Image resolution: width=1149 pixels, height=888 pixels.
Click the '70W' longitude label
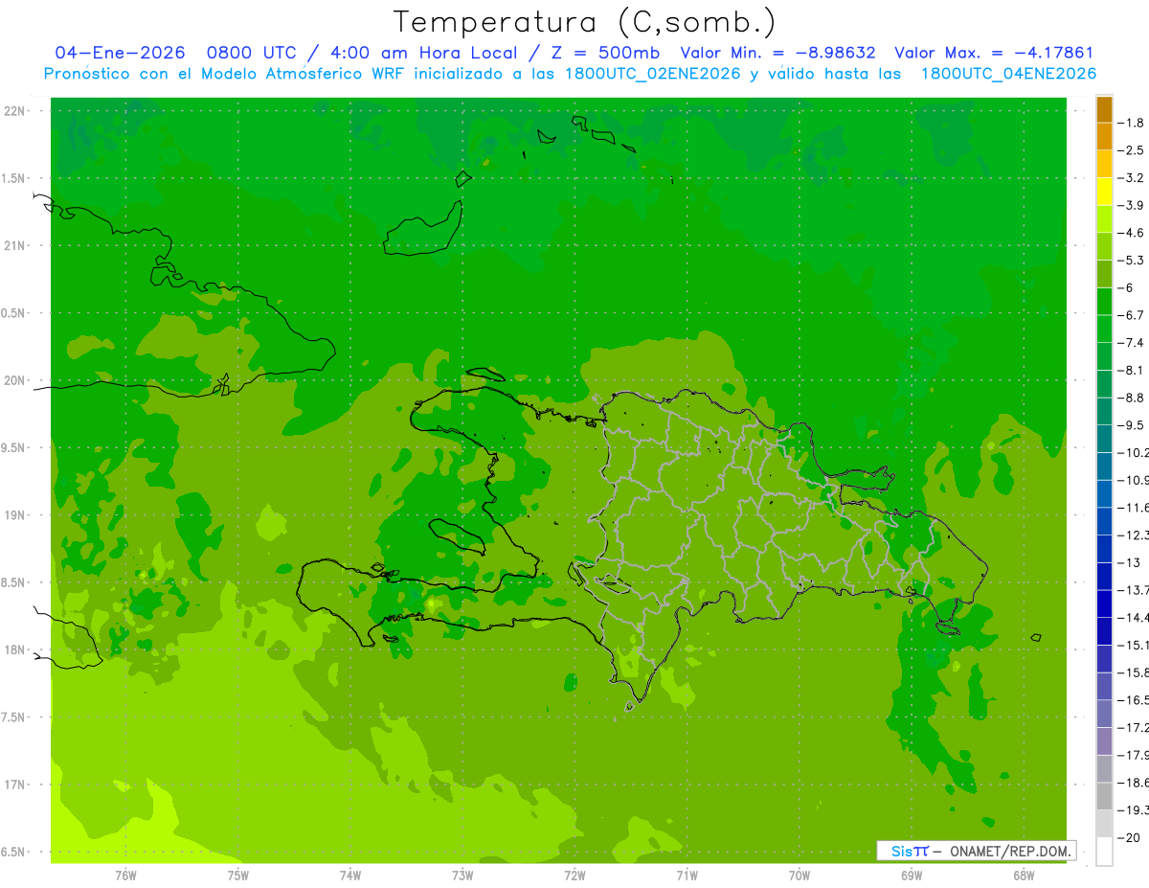pyautogui.click(x=800, y=876)
